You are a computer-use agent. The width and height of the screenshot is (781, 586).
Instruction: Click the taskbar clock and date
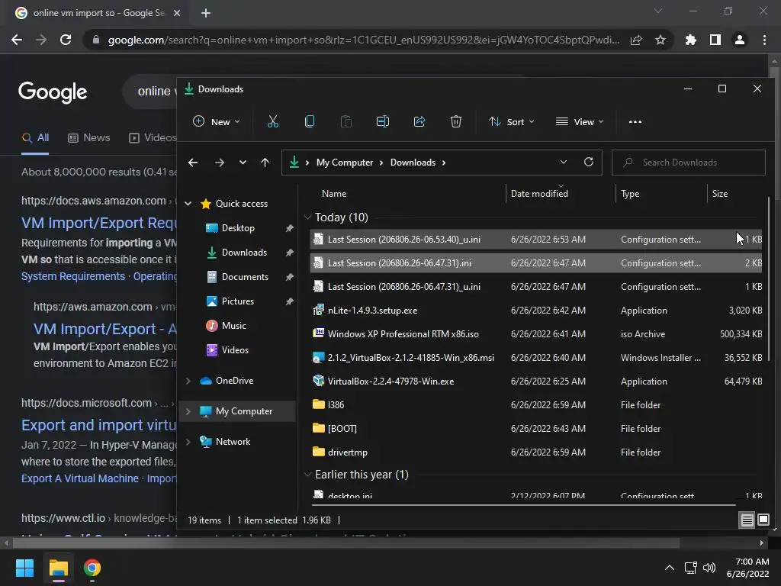point(747,568)
